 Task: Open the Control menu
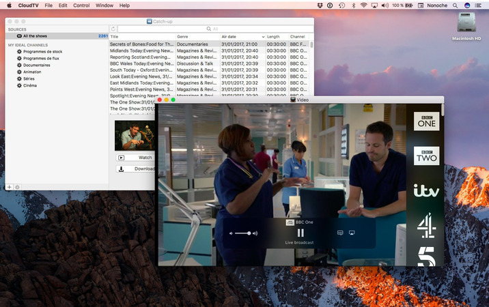pyautogui.click(x=81, y=5)
